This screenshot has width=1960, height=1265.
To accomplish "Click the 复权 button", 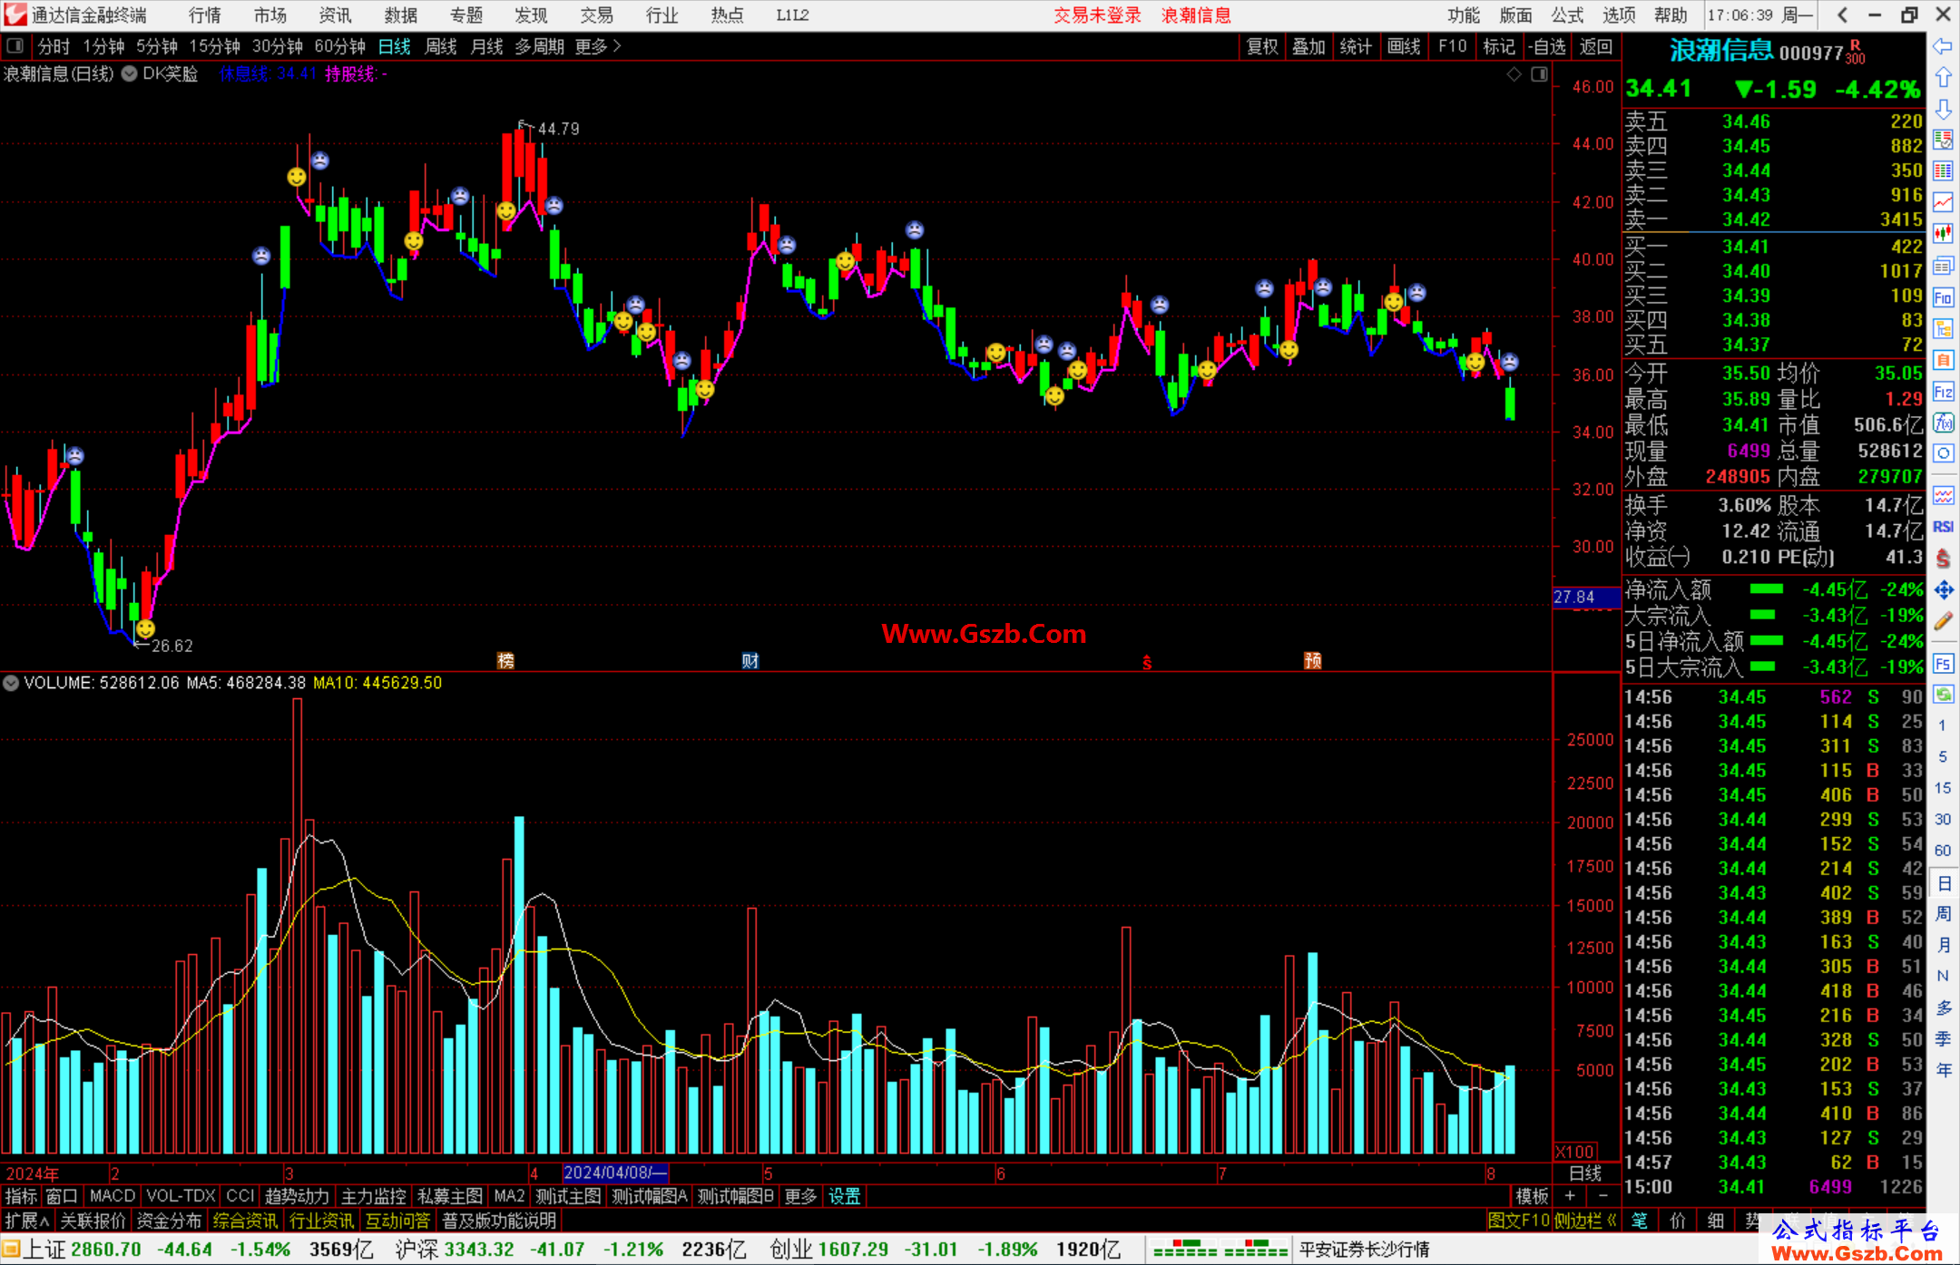I will point(1261,46).
